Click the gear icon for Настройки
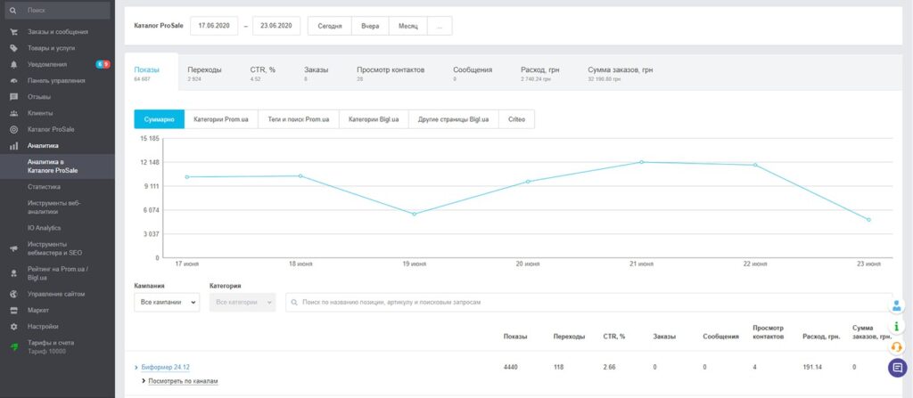This screenshot has height=398, width=913. coord(12,327)
